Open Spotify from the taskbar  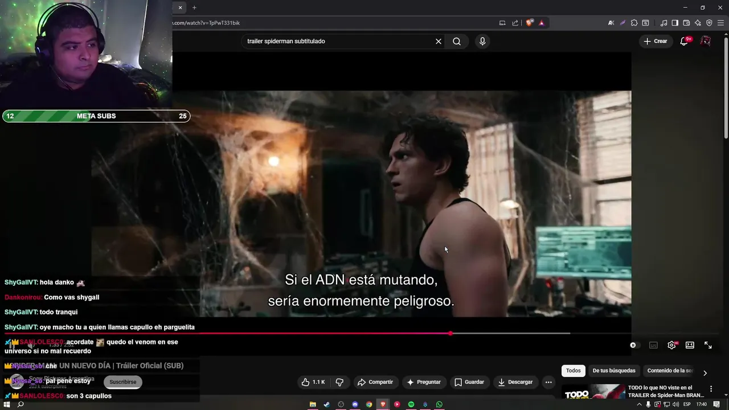click(411, 404)
